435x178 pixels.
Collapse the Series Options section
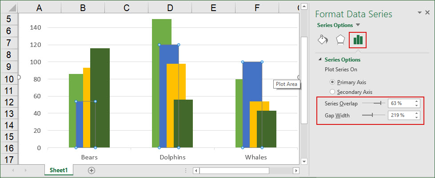[x=320, y=59]
